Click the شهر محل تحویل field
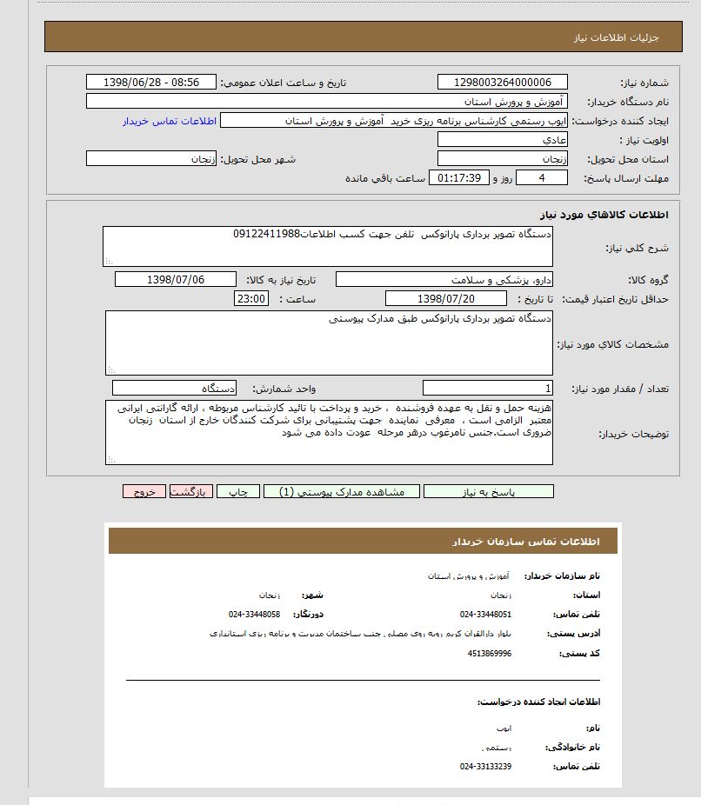This screenshot has width=701, height=805. 151,159
